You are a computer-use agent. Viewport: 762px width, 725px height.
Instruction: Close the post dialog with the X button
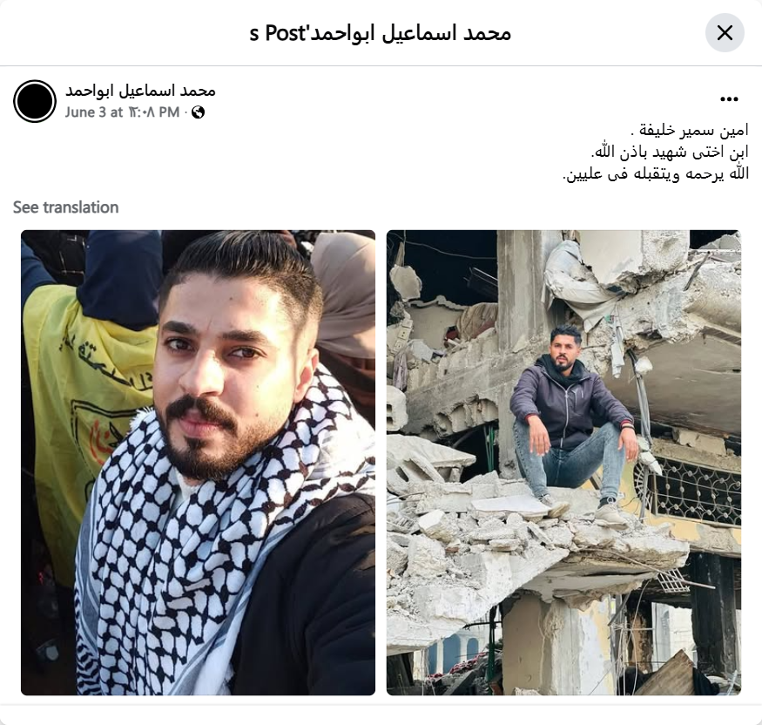click(725, 33)
